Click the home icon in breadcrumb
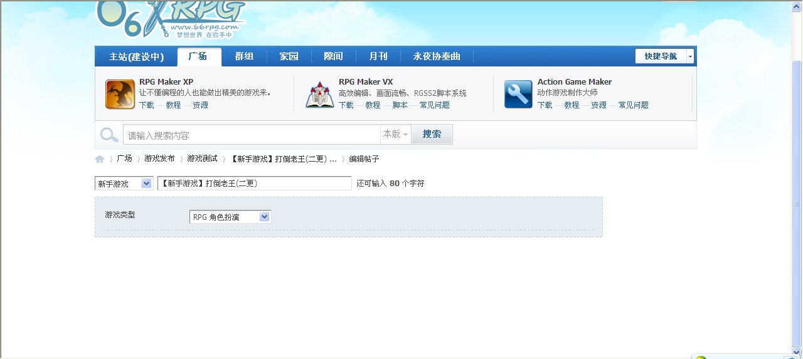 tap(100, 159)
